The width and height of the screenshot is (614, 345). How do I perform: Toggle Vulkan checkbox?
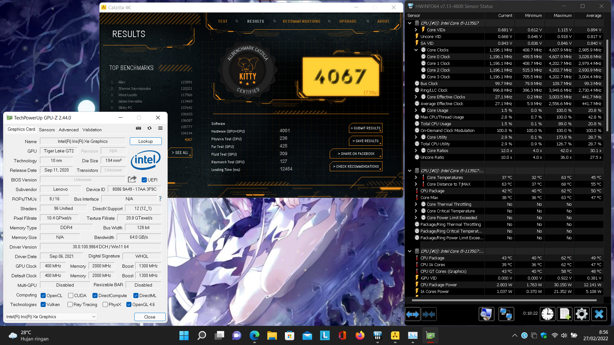[43, 304]
